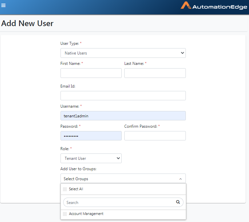This screenshot has width=249, height=222.
Task: Click the AutomationEdge logo
Action: point(214,6)
